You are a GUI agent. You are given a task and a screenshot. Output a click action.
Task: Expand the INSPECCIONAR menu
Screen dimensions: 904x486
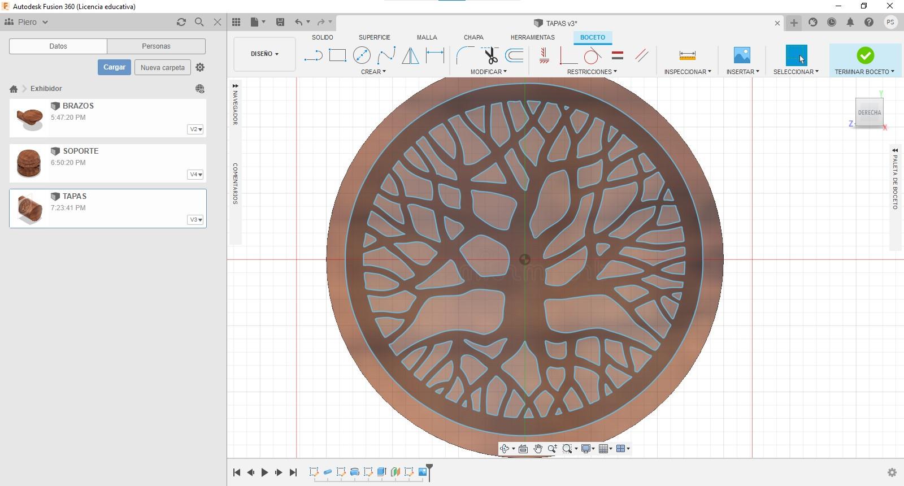point(688,72)
